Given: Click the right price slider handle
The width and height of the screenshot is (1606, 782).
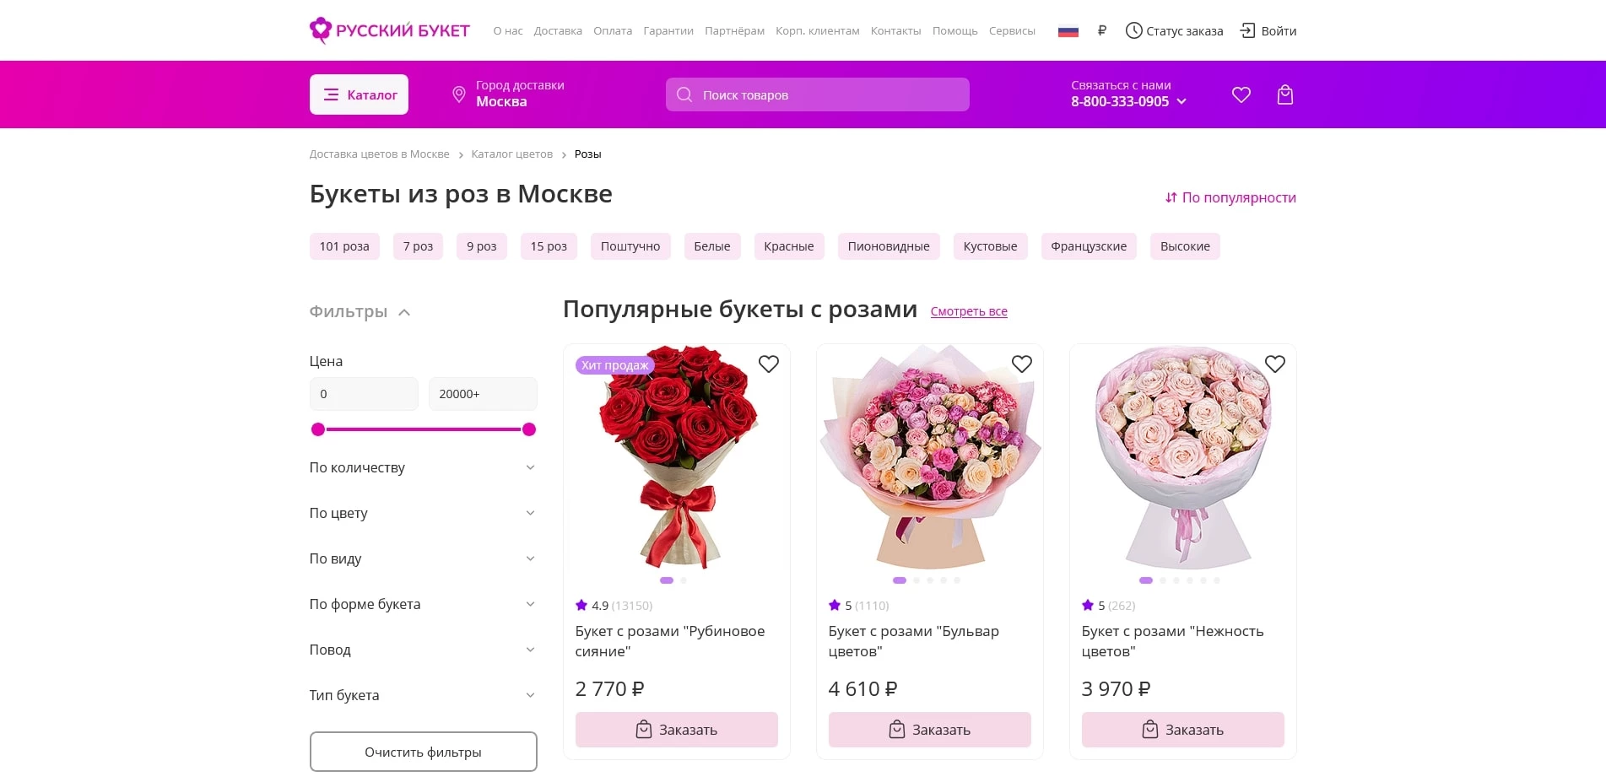Looking at the screenshot, I should click(x=529, y=429).
